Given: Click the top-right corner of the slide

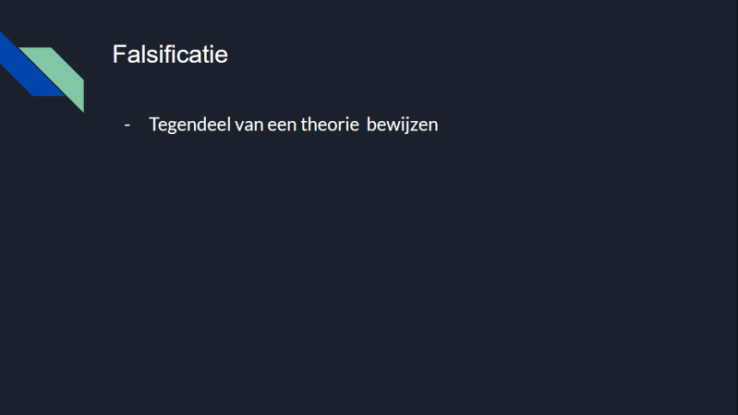Looking at the screenshot, I should (730, 7).
